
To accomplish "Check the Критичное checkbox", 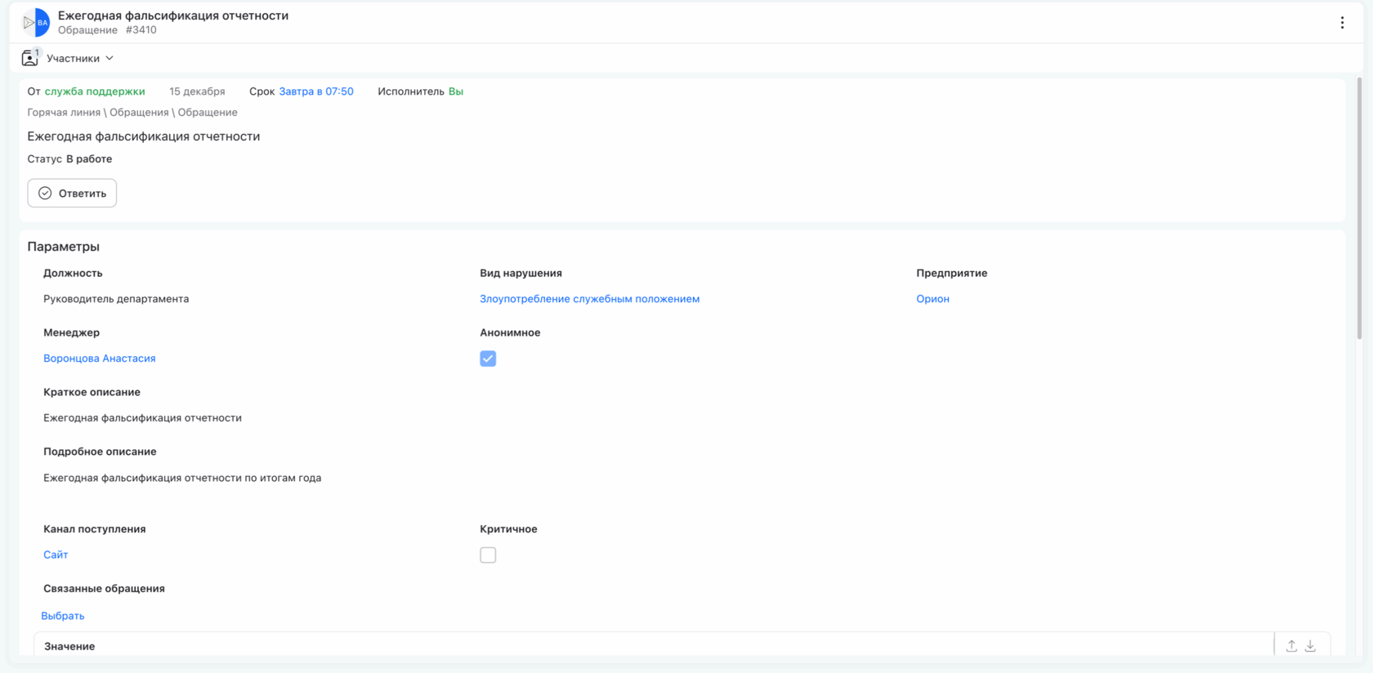I will [488, 555].
